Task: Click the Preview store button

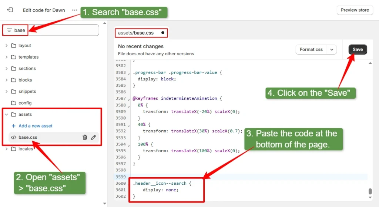Action: click(x=355, y=10)
